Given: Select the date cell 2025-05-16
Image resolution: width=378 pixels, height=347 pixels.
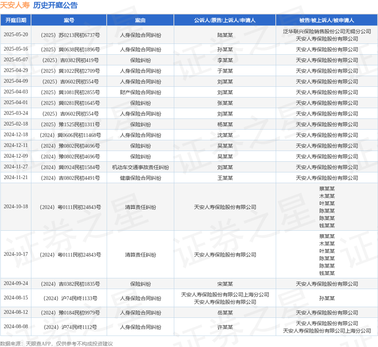Looking at the screenshot, I should click(16, 49).
